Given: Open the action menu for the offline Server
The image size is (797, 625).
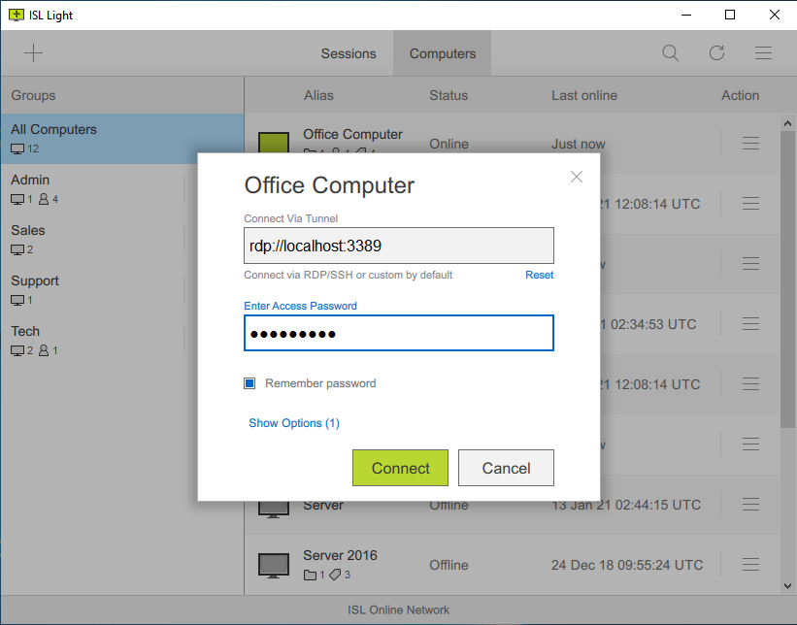Looking at the screenshot, I should 750,505.
